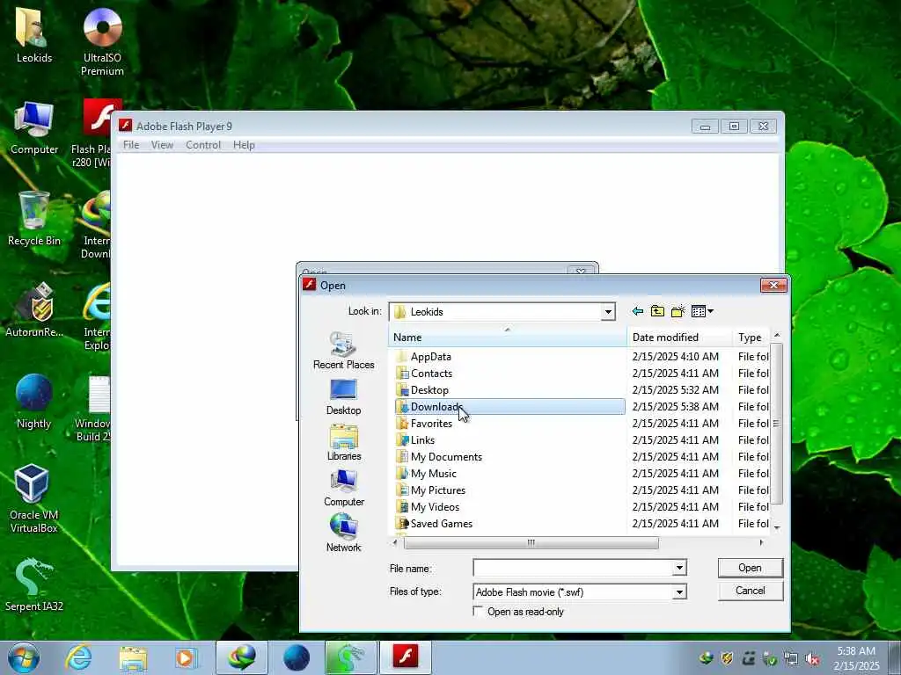
Task: Select the Downloads folder
Action: pos(509,406)
